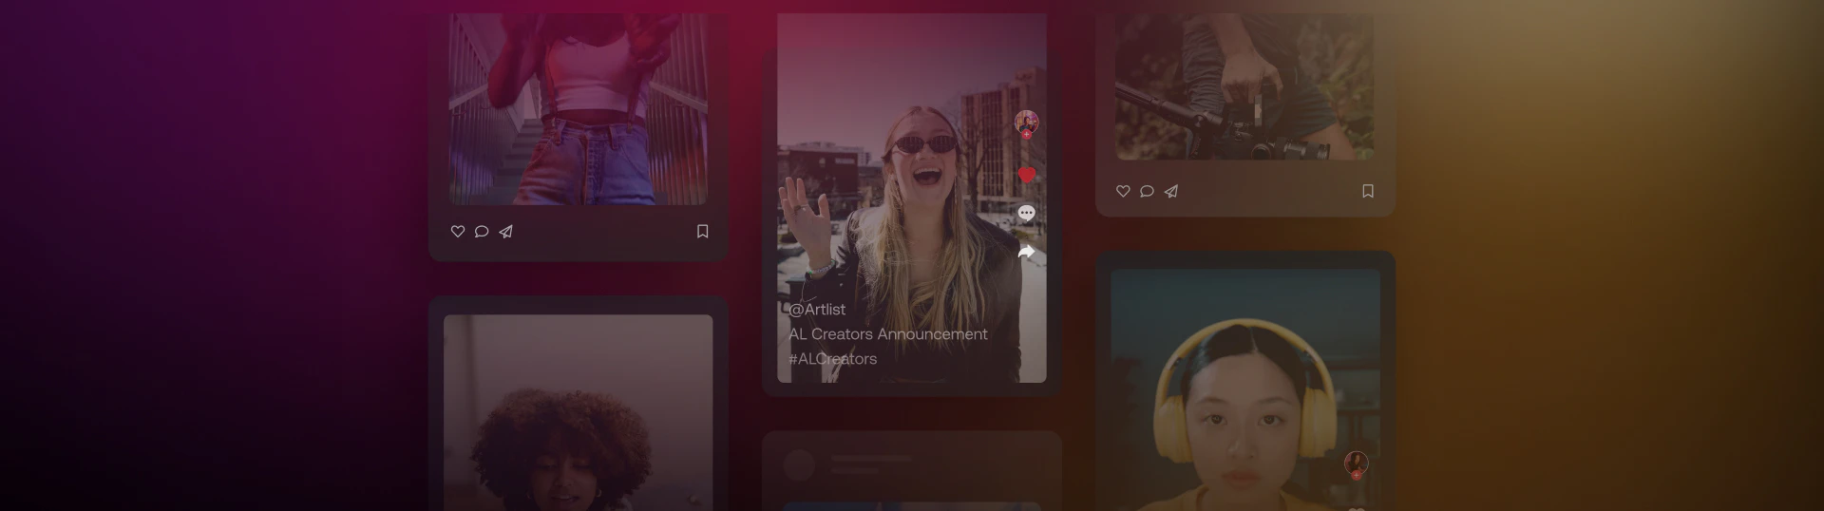Open yellow headphones girl video

[x=1245, y=389]
